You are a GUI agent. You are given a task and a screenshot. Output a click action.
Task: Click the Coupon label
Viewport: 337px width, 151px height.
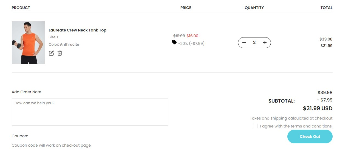click(x=20, y=136)
